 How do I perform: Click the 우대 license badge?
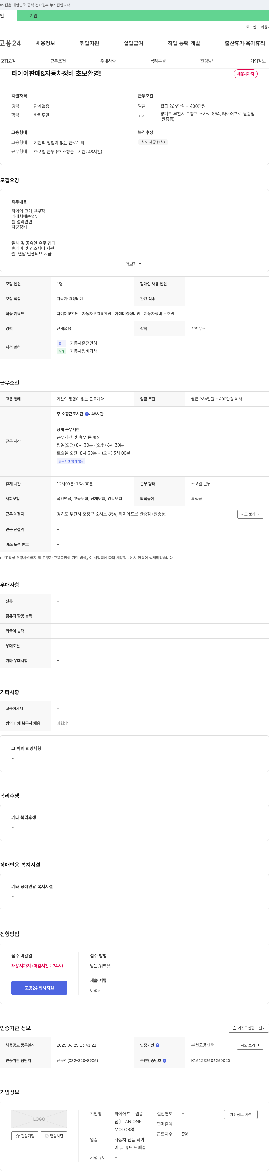pyautogui.click(x=62, y=351)
